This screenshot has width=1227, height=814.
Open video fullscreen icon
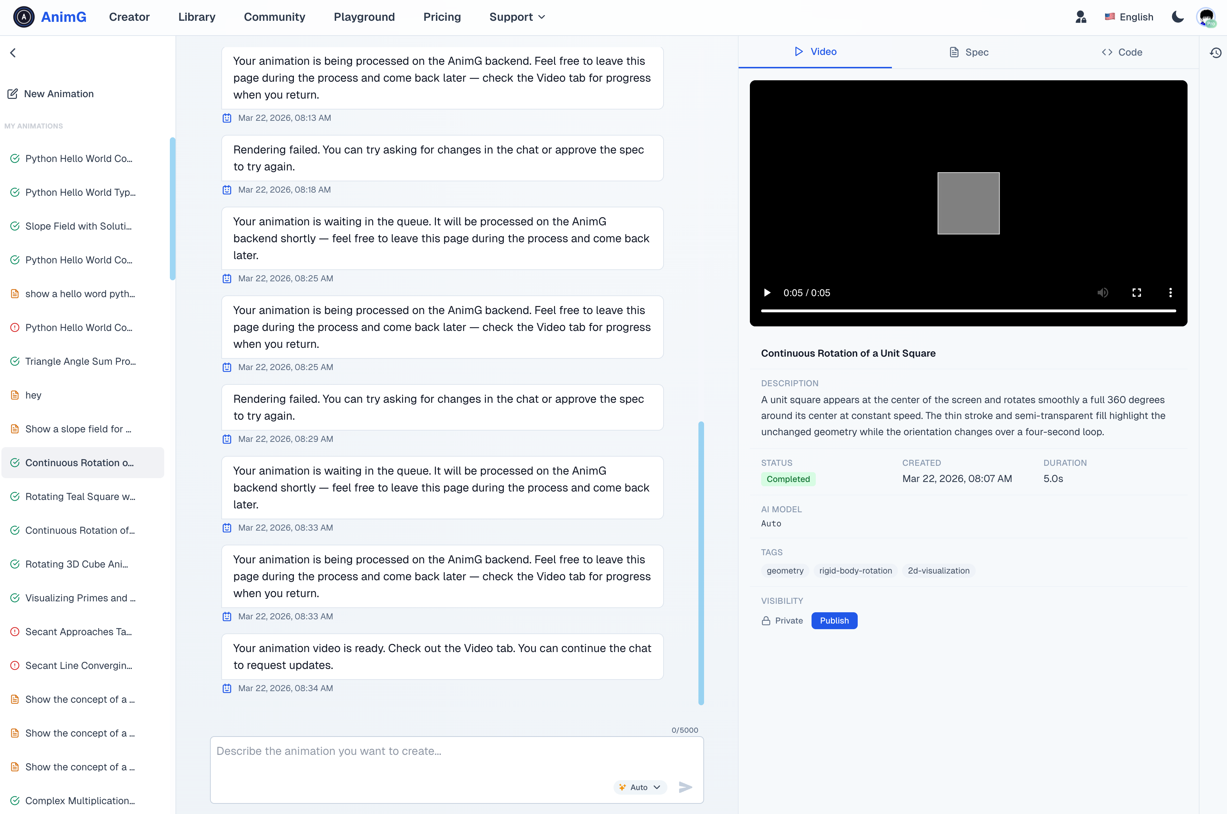[1136, 293]
